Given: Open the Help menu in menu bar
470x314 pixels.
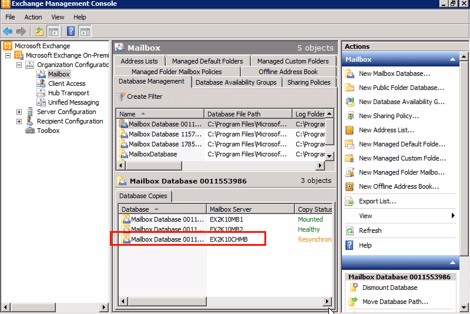Looking at the screenshot, I should (80, 17).
